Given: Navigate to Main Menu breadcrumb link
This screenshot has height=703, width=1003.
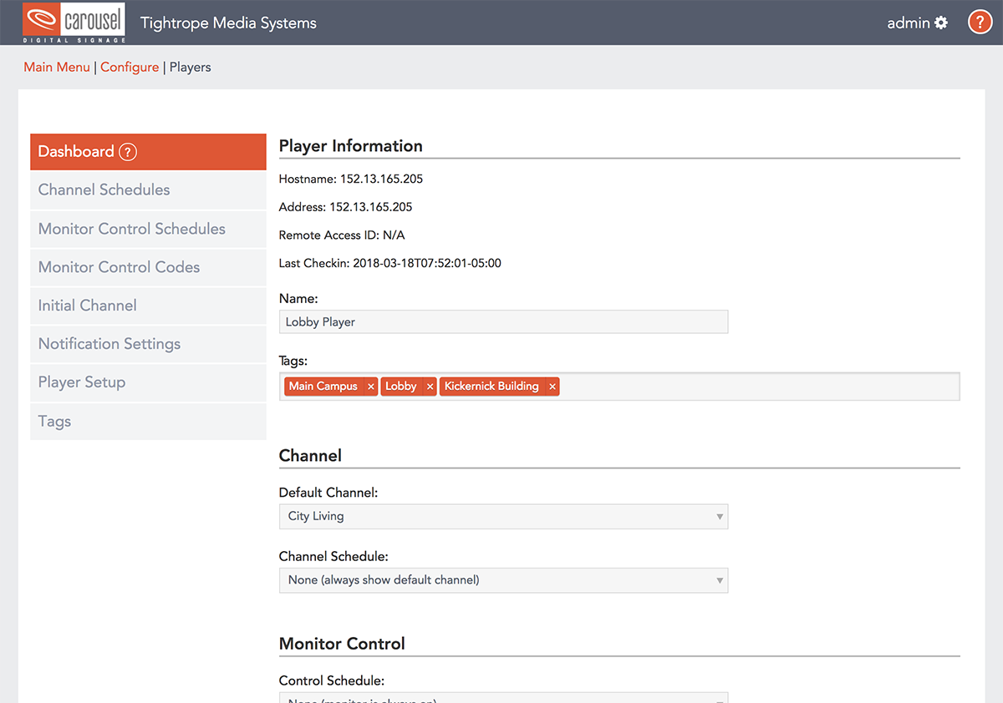Looking at the screenshot, I should tap(57, 67).
